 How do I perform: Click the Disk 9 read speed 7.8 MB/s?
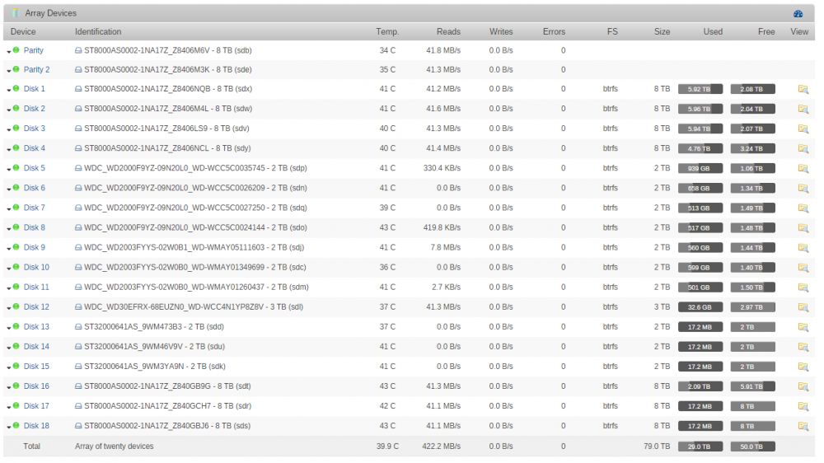click(446, 247)
